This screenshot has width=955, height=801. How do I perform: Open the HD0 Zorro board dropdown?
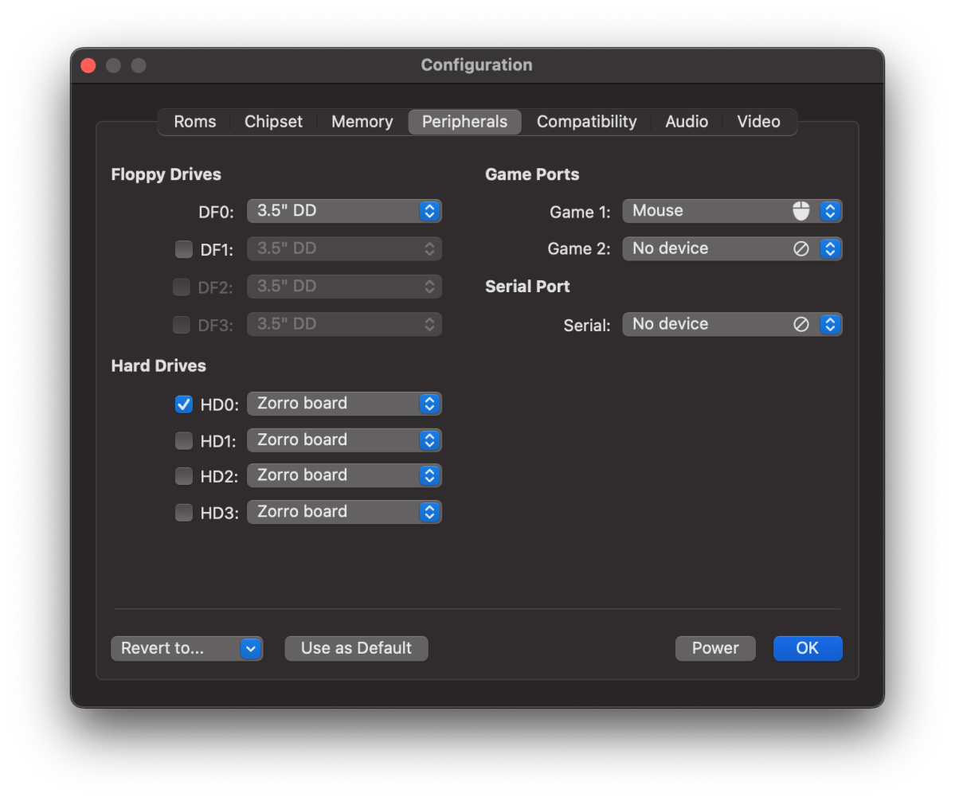344,404
